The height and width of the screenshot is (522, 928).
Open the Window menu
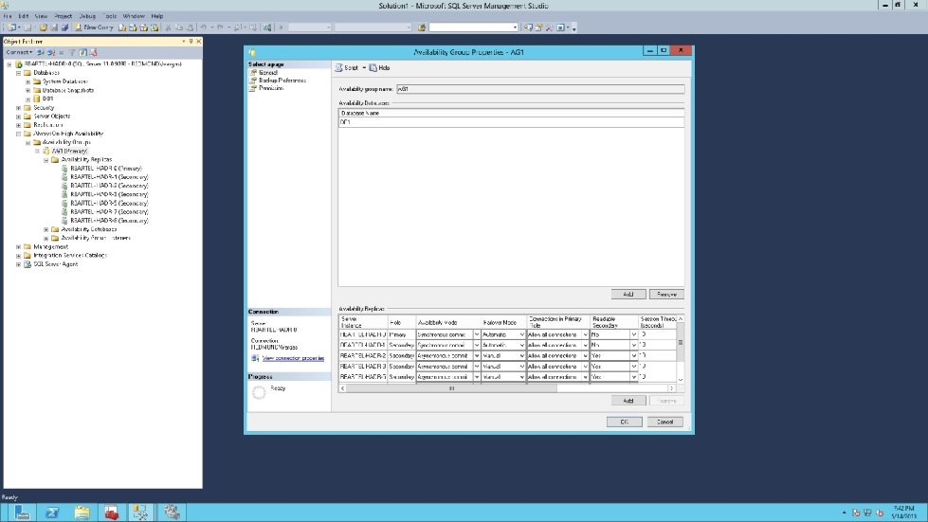134,16
